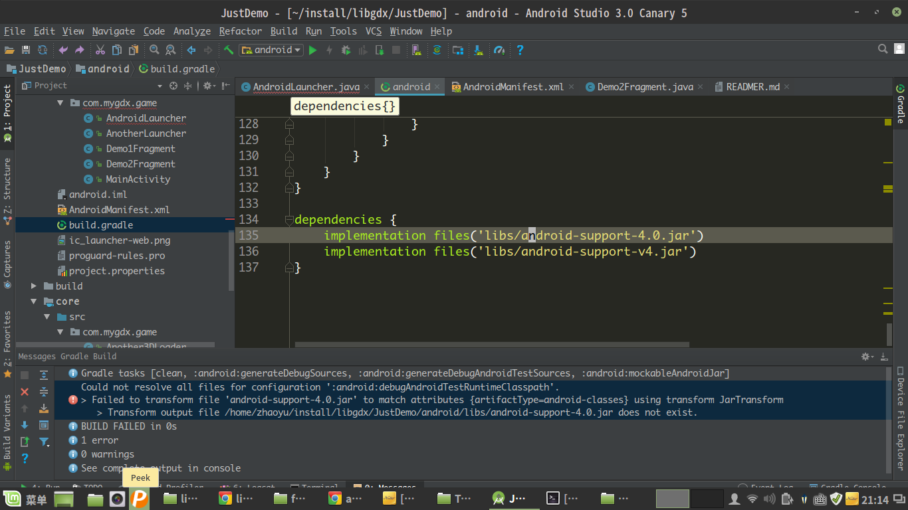Image resolution: width=908 pixels, height=510 pixels.
Task: Click the Debug app bug icon
Action: tap(346, 50)
